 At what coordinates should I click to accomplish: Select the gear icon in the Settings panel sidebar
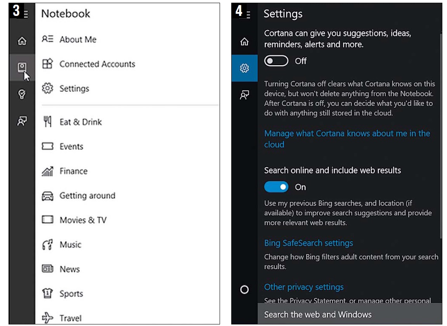244,68
